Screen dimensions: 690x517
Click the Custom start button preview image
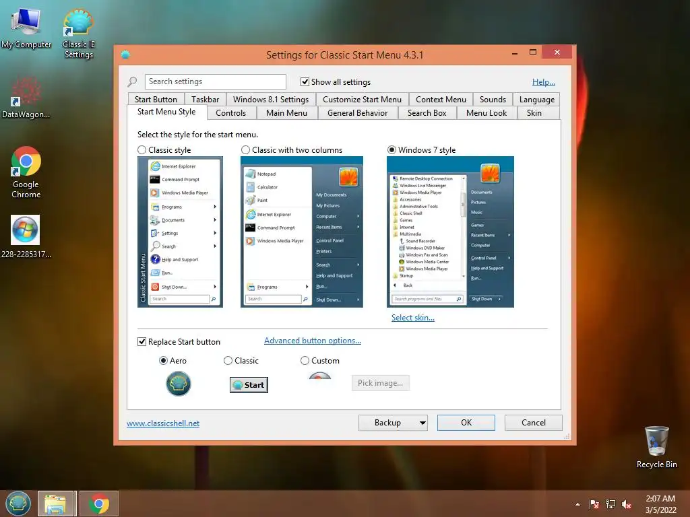320,376
